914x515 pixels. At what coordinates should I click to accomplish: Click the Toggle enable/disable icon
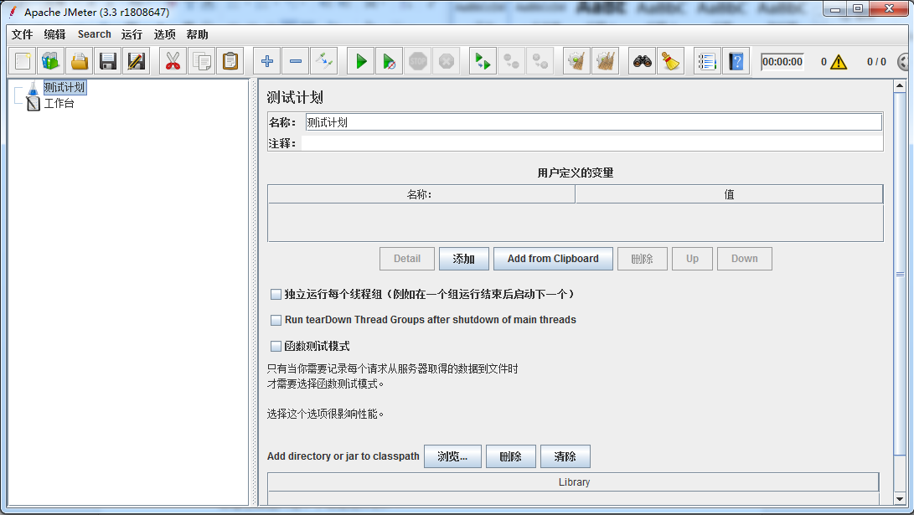pyautogui.click(x=324, y=60)
